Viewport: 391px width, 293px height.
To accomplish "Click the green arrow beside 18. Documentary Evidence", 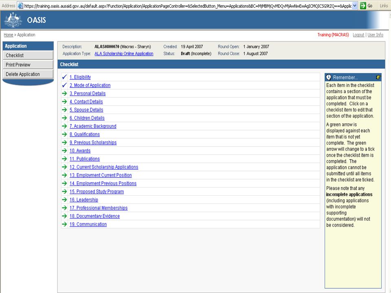I will point(64,216).
